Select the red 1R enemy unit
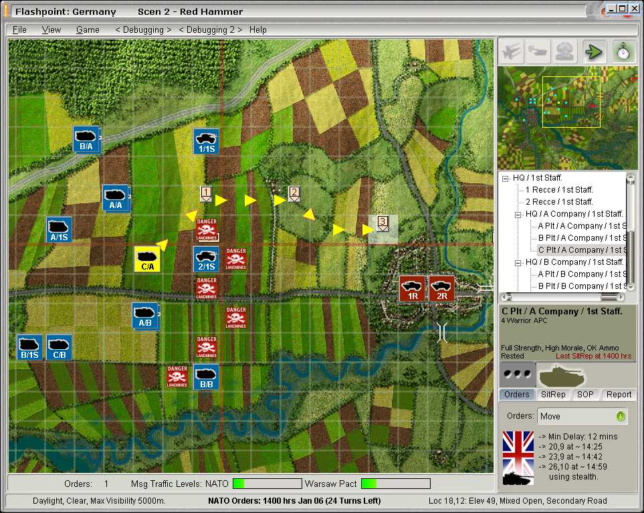This screenshot has width=644, height=513. [x=412, y=288]
